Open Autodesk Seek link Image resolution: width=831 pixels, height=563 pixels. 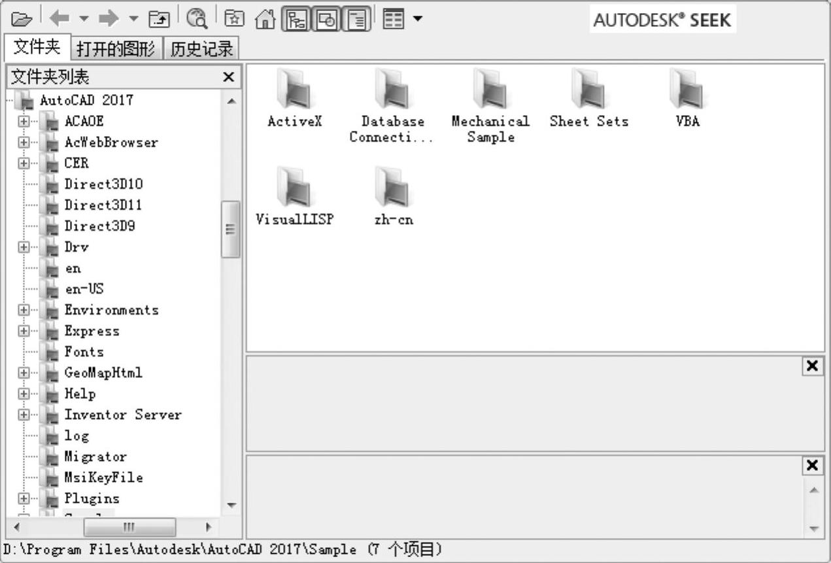662,20
